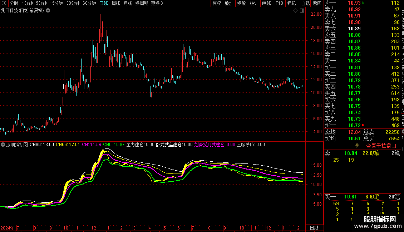Viewport: 404px width, 232px height.
Task: Click the diamond icon above the price axis
Action: tap(296, 11)
